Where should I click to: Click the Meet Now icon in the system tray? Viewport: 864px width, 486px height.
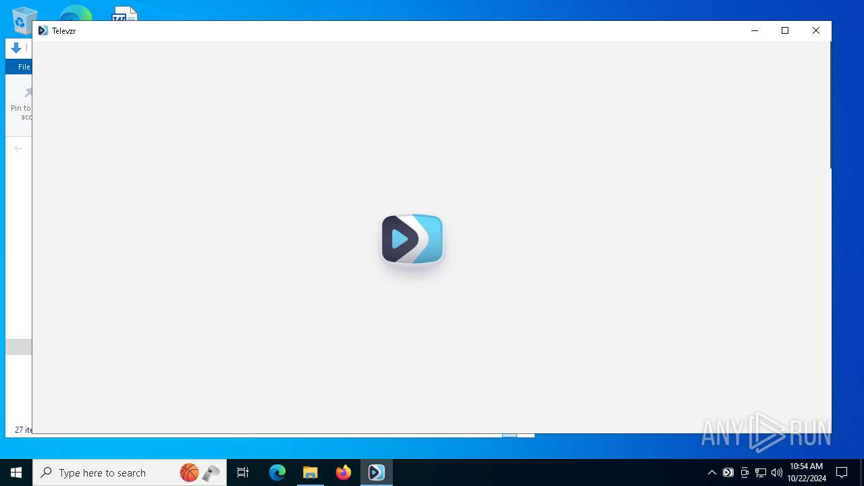[745, 473]
